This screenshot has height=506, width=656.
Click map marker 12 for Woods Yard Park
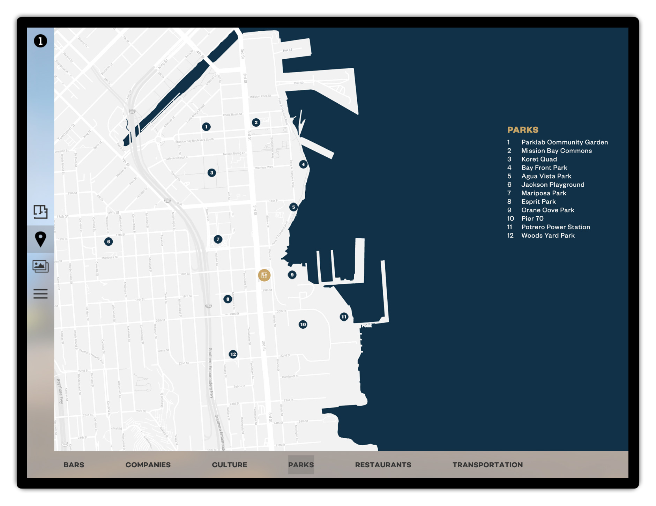[x=233, y=354]
